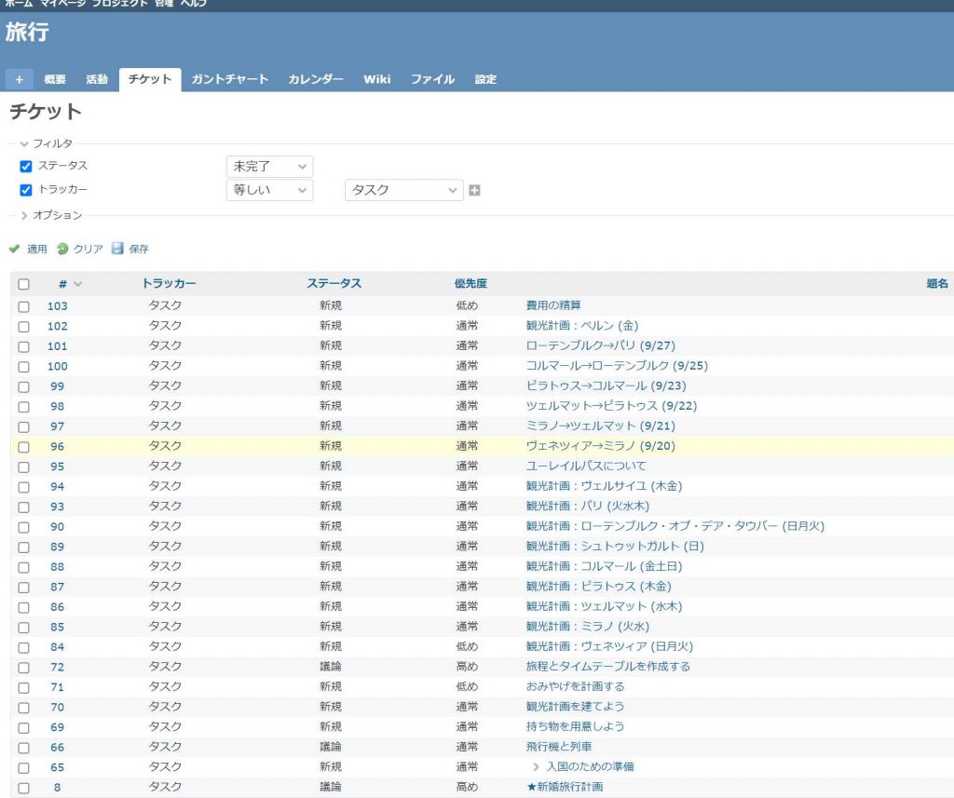This screenshot has width=954, height=798.
Task: Collapse the フィルタ section
Action: click(x=47, y=143)
